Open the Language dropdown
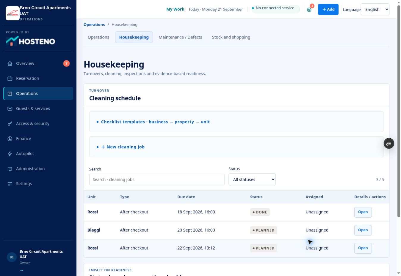This screenshot has height=276, width=401. [375, 10]
